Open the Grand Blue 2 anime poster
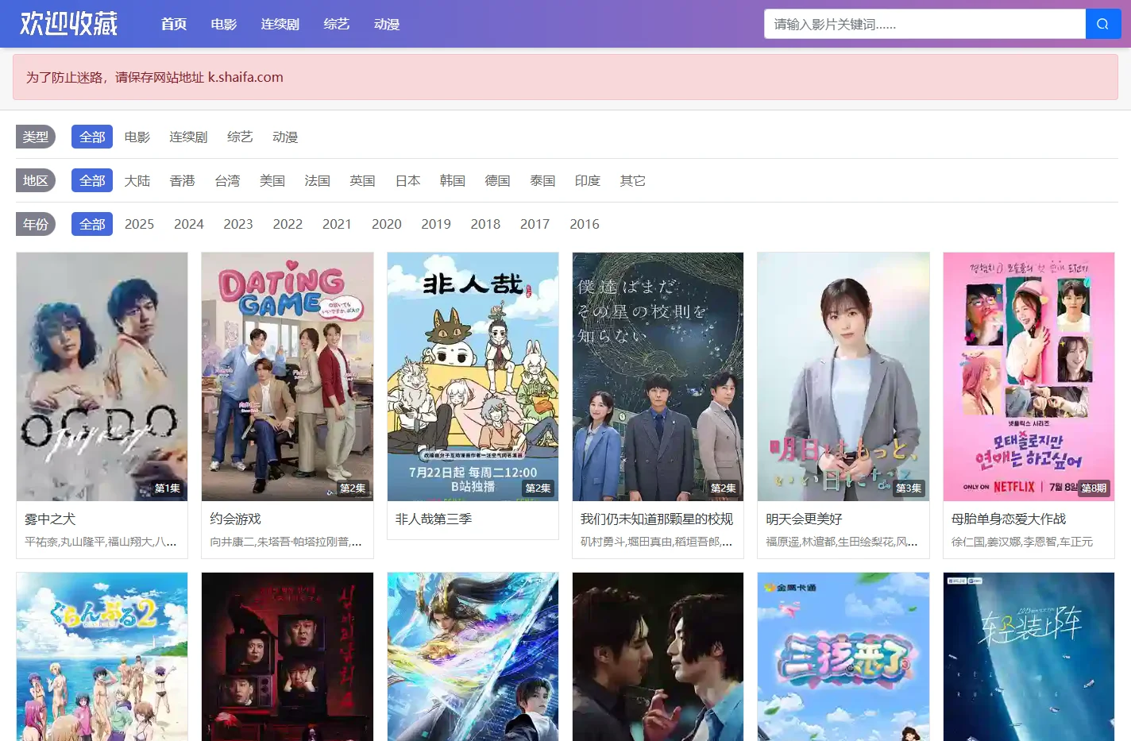 (102, 657)
